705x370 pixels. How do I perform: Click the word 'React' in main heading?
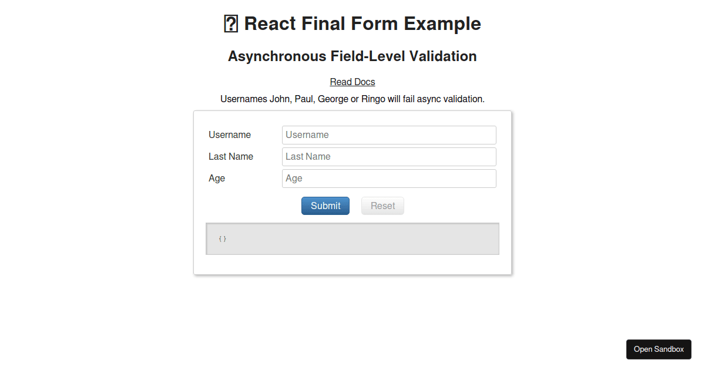pos(270,24)
